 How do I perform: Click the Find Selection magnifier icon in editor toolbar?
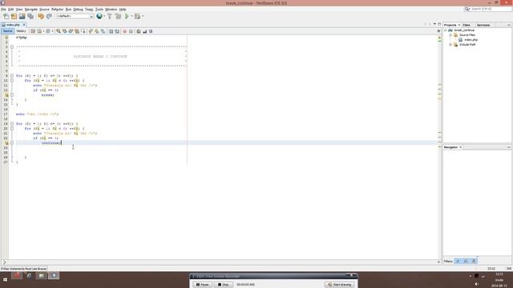pyautogui.click(x=59, y=31)
